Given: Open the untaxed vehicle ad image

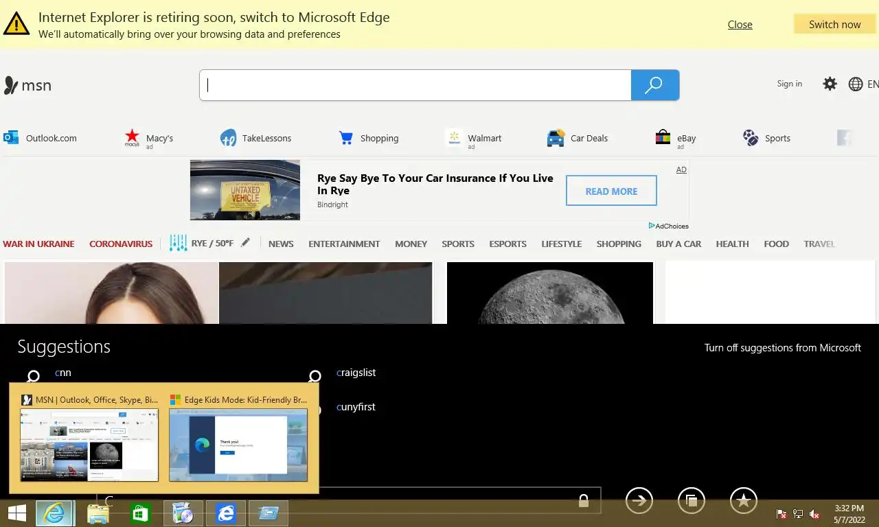Looking at the screenshot, I should (x=245, y=190).
